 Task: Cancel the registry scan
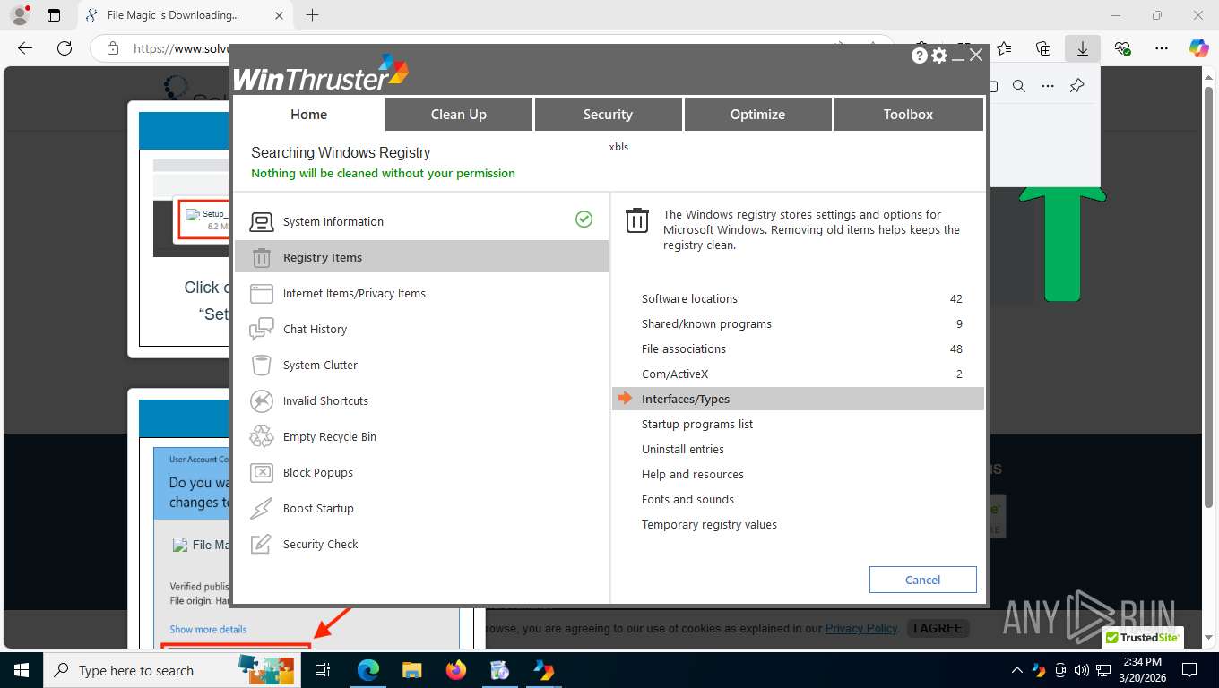tap(922, 580)
